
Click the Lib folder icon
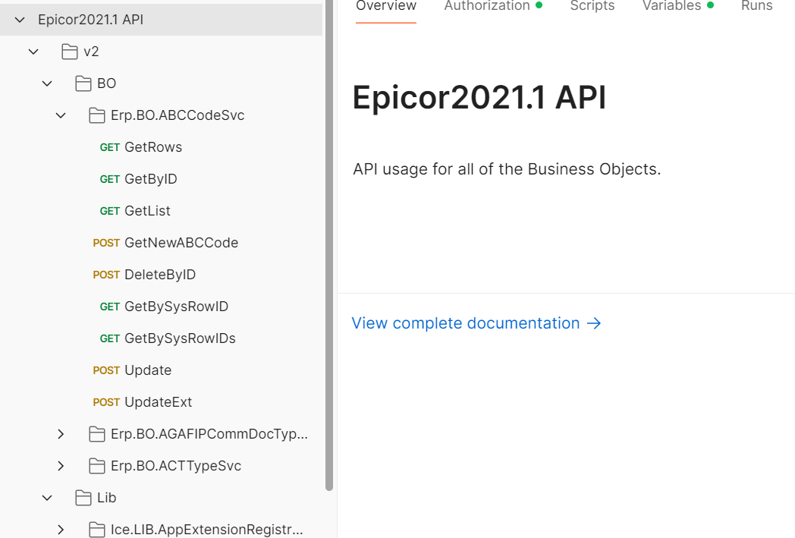pos(83,498)
